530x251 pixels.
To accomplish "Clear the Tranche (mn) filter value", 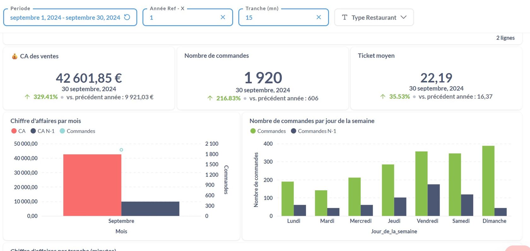I will coord(319,17).
